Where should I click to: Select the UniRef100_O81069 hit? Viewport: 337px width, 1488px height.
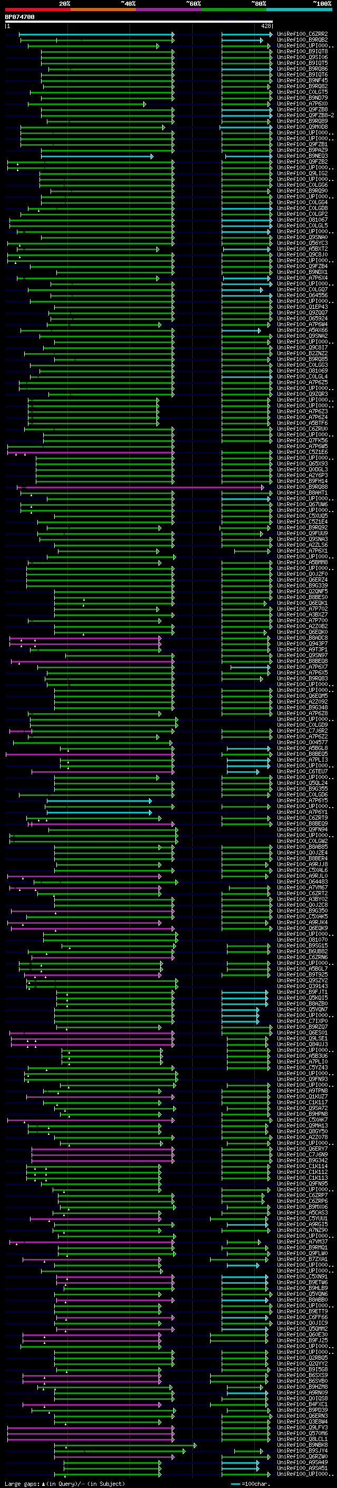[302, 371]
